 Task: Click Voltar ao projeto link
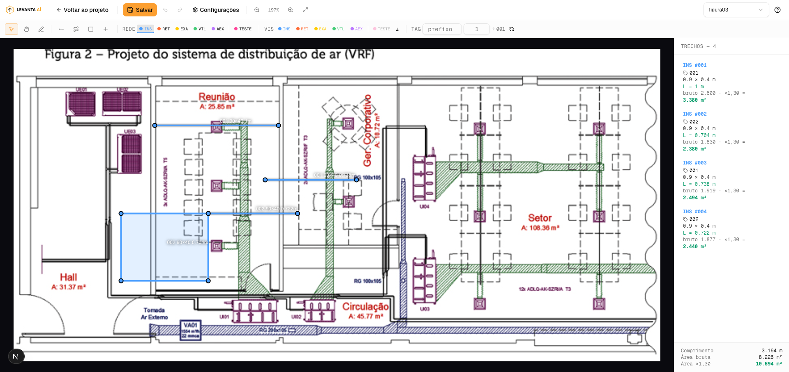tap(83, 10)
